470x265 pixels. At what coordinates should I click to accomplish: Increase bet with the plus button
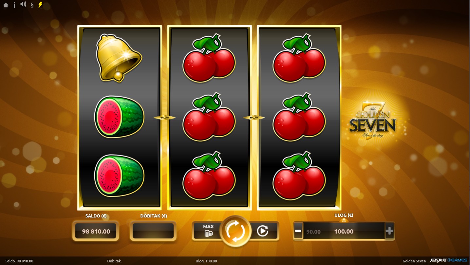pos(389,231)
